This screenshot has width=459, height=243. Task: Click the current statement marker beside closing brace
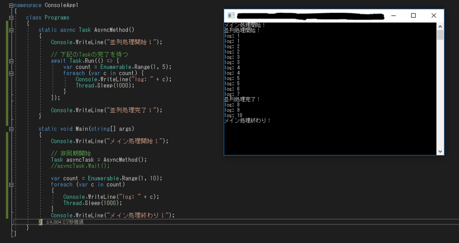click(41, 222)
